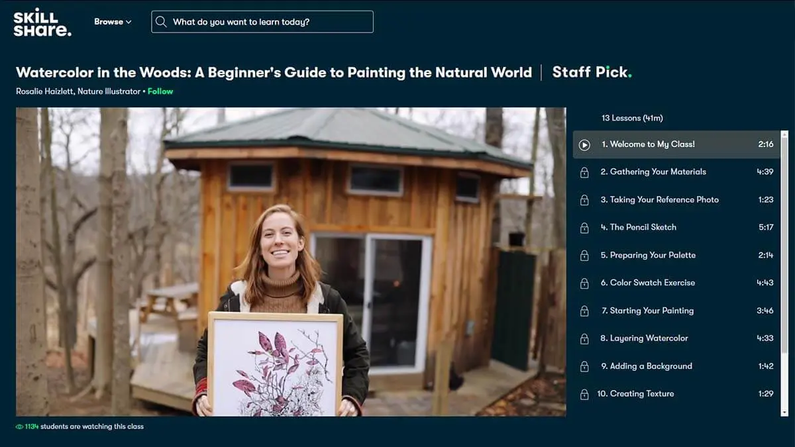Image resolution: width=795 pixels, height=447 pixels.
Task: Focus the 'What do you want to learn today?' field
Action: tap(262, 22)
